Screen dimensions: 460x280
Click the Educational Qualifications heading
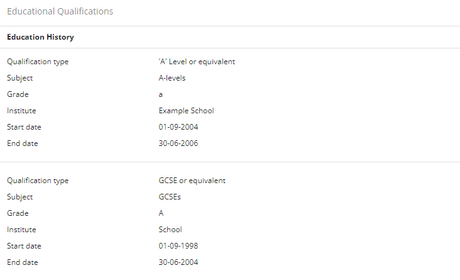tap(60, 11)
